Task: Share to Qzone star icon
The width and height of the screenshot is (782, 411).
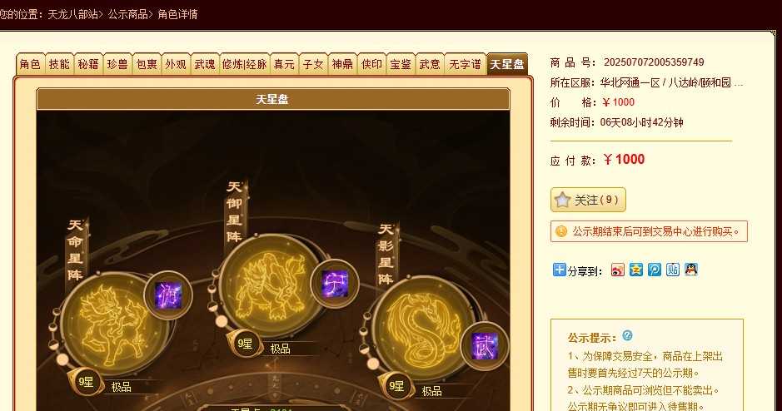Action: 636,270
